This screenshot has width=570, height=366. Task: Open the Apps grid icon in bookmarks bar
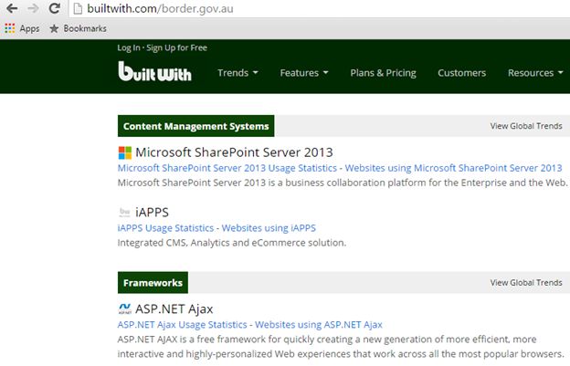pos(10,28)
